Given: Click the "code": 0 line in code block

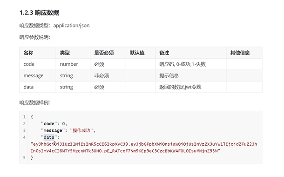Looking at the screenshot, I should [x=54, y=124].
